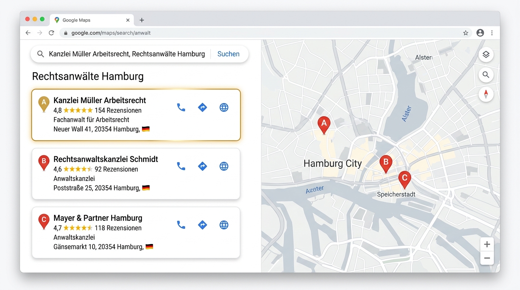
Task: Open the browser profile menu
Action: click(x=480, y=33)
